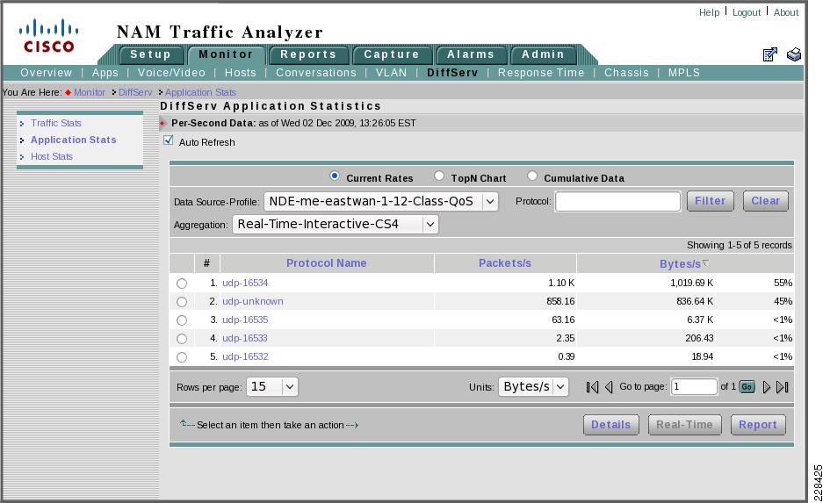Go to Hosts submenu
The image size is (823, 503).
(x=241, y=73)
